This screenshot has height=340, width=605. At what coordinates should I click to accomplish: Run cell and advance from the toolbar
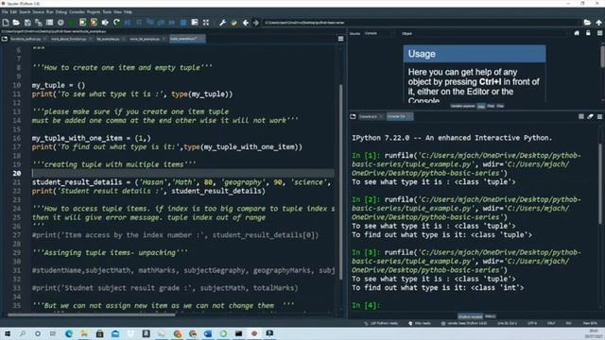pos(94,23)
